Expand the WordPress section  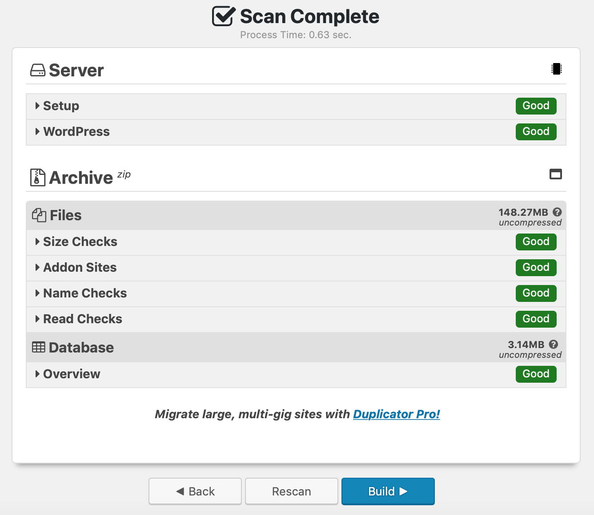pyautogui.click(x=76, y=132)
